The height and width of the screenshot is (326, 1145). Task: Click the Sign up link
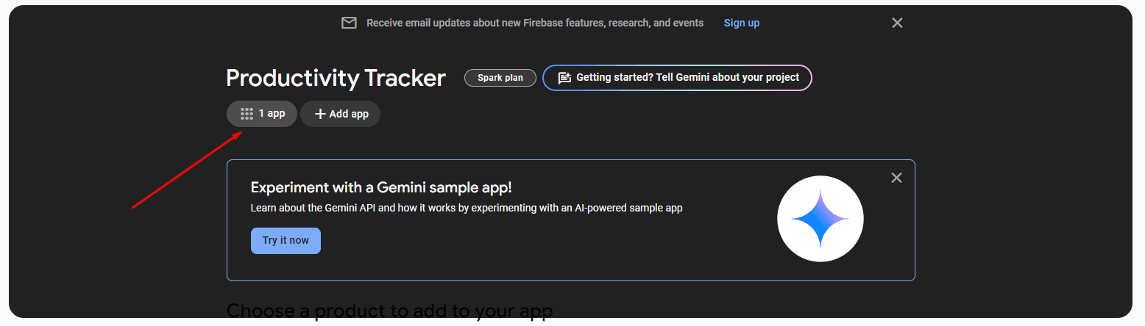point(741,23)
